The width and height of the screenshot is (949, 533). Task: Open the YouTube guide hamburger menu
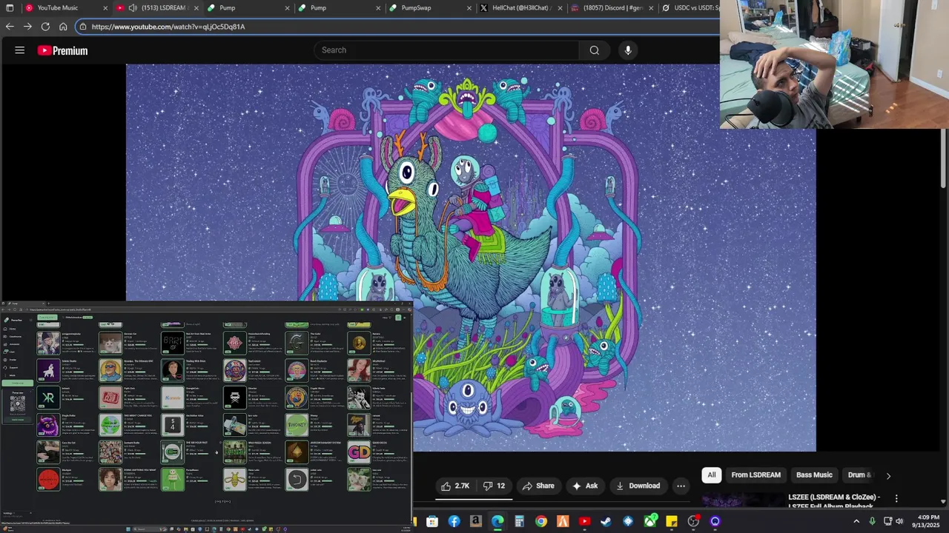20,50
